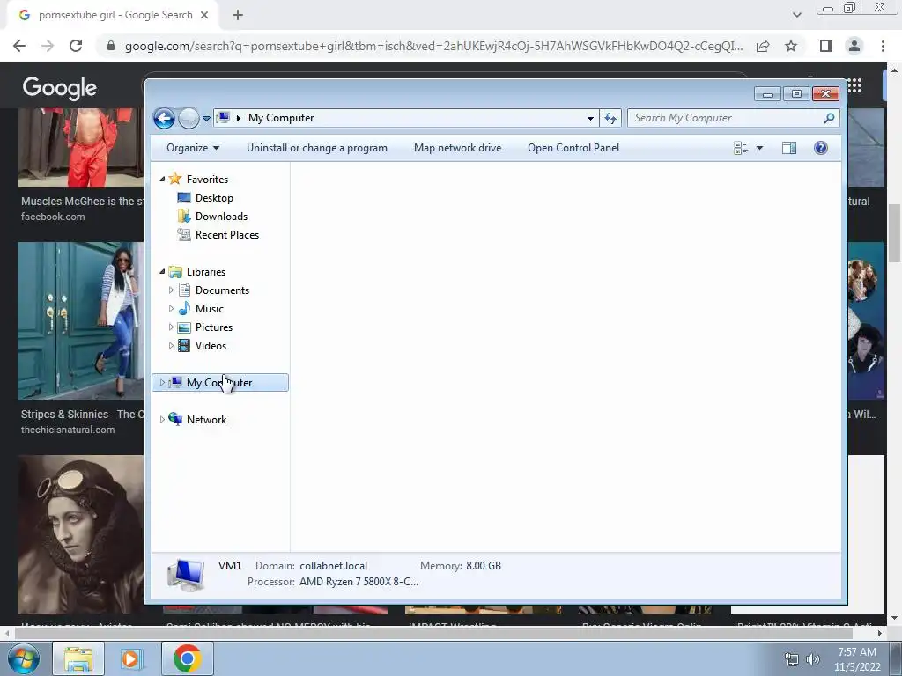
Task: Open the view options dropdown arrow
Action: 759,148
